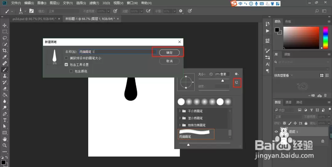This screenshot has width=332, height=167.
Task: Select the Quick Selection tool
Action: [4, 44]
